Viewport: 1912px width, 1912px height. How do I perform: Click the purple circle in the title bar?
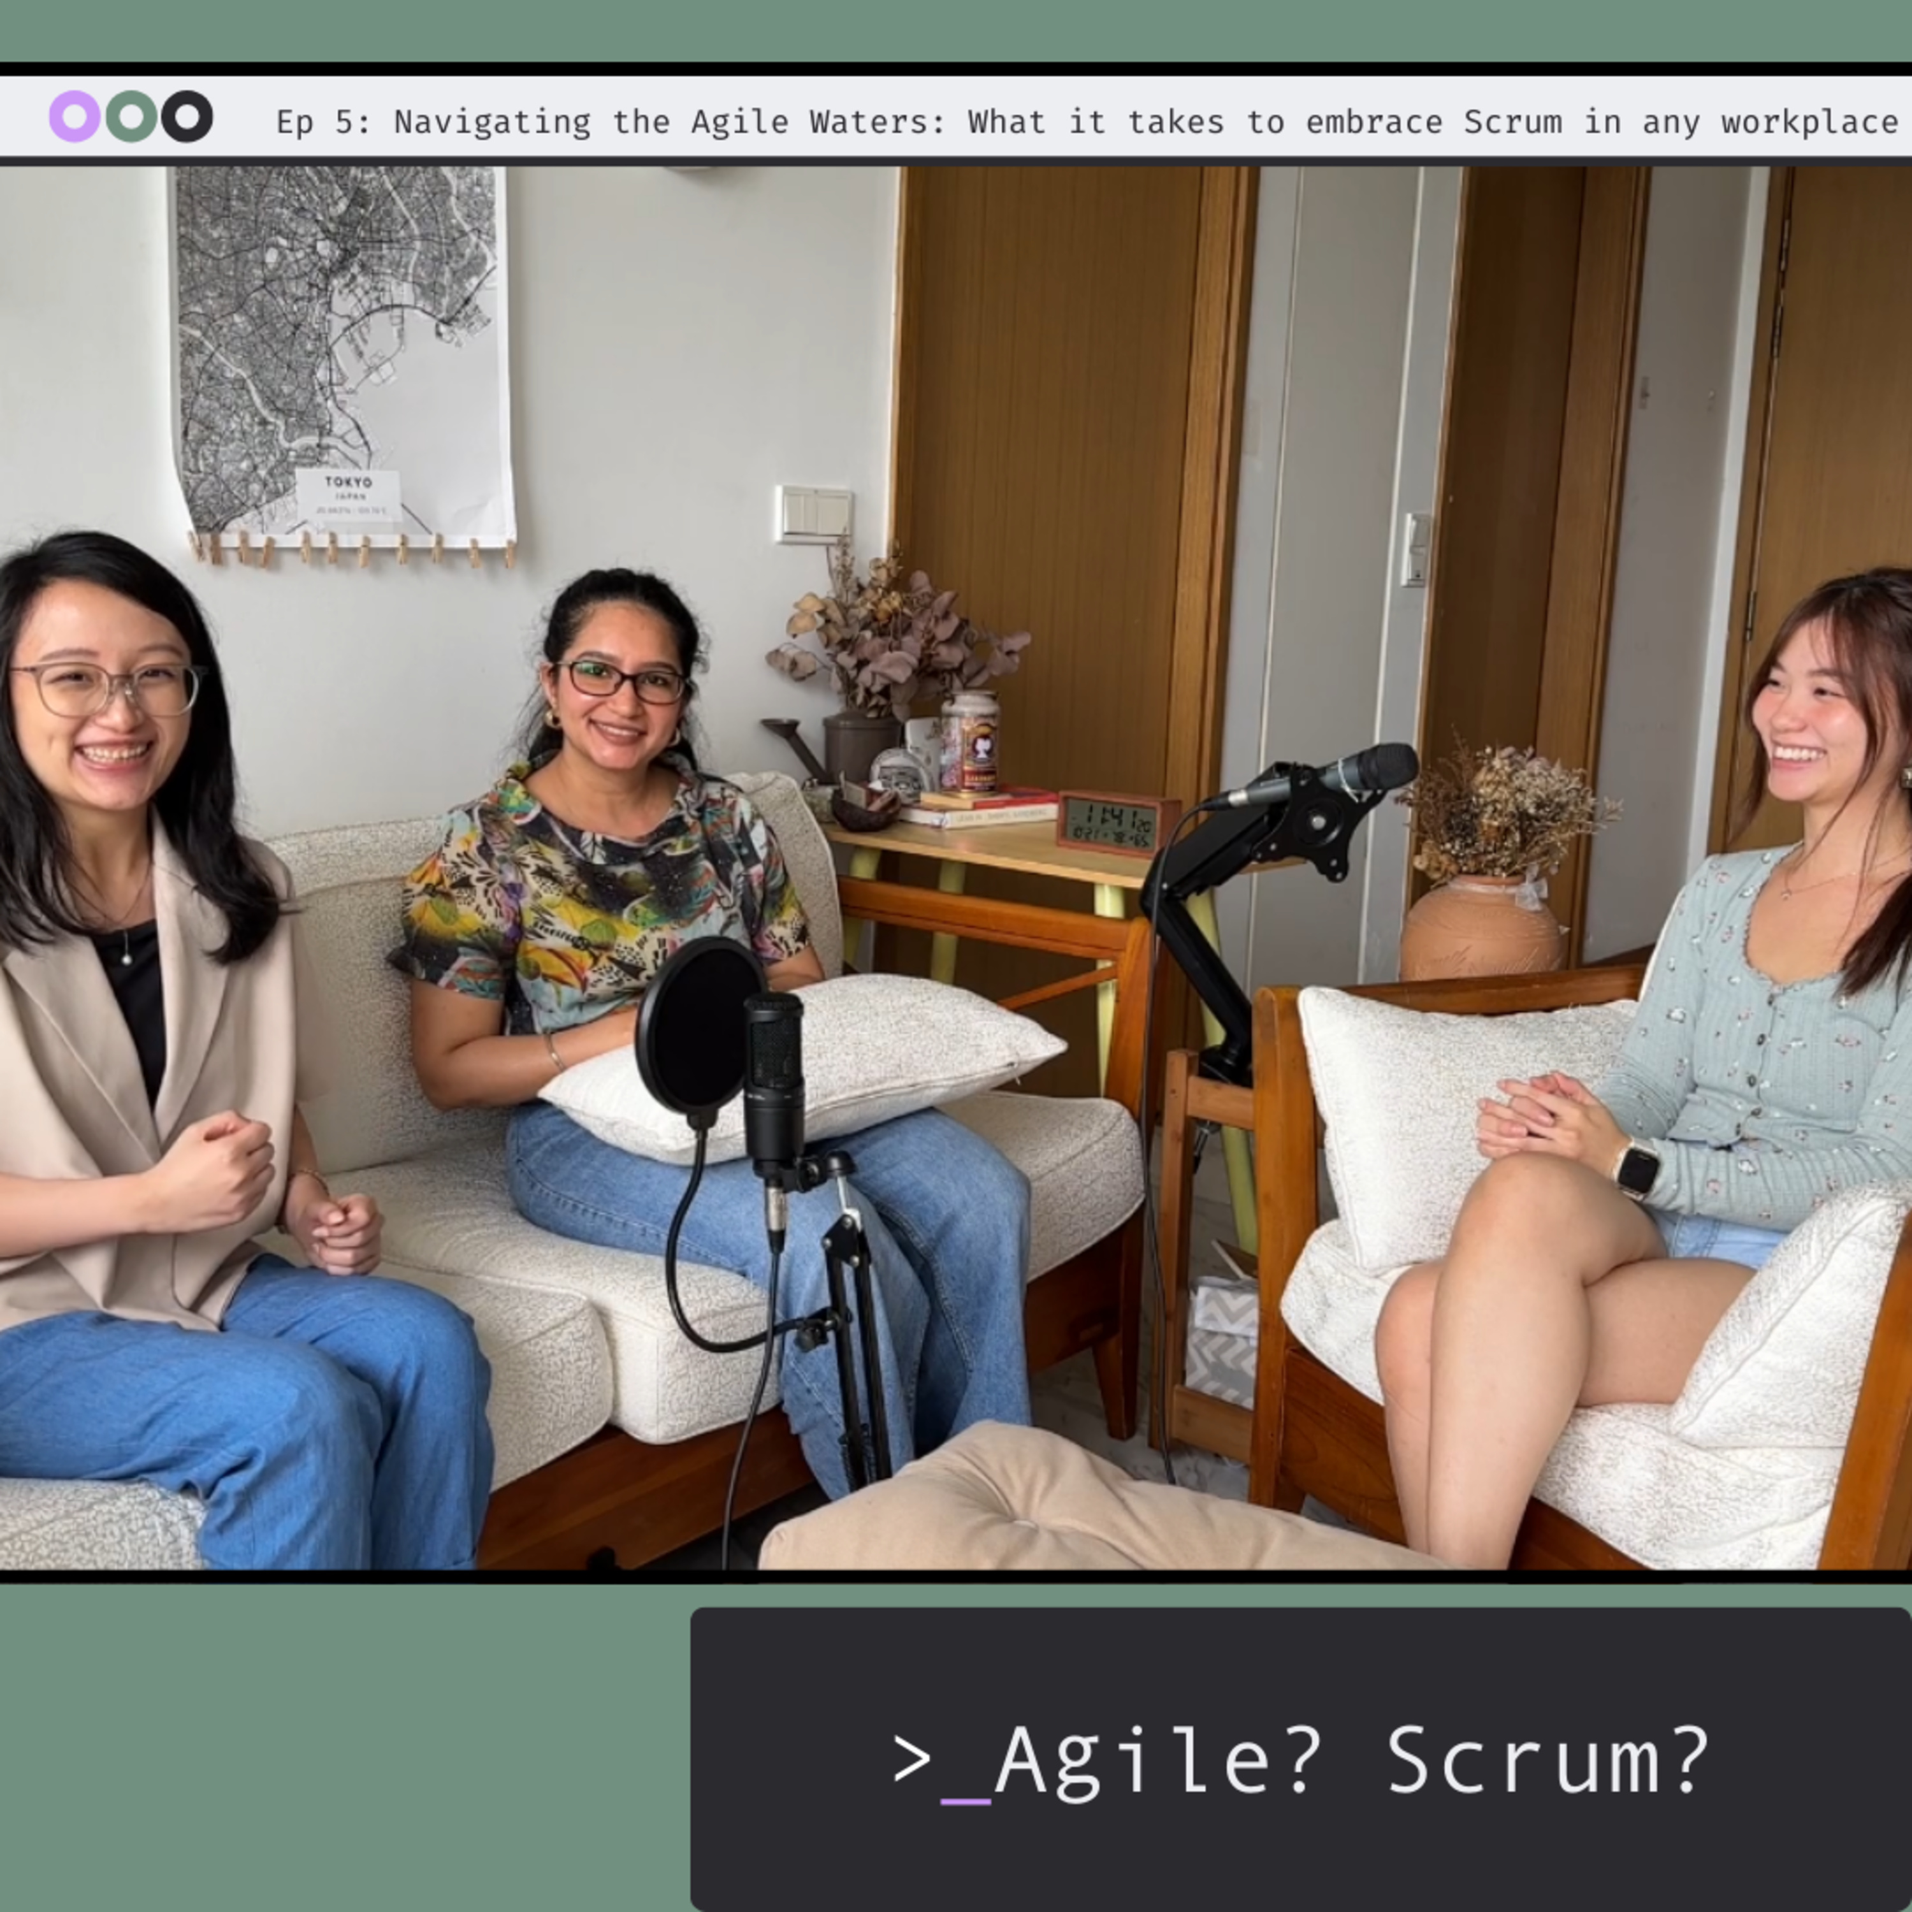[x=74, y=117]
